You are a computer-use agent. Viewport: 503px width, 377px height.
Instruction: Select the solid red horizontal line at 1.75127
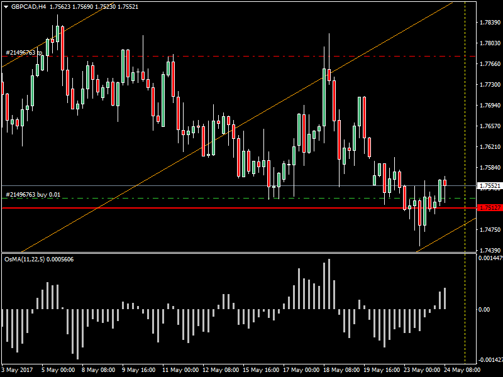[239, 208]
